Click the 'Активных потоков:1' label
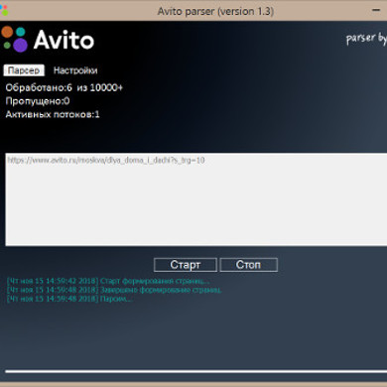The width and height of the screenshot is (387, 387). [x=53, y=114]
